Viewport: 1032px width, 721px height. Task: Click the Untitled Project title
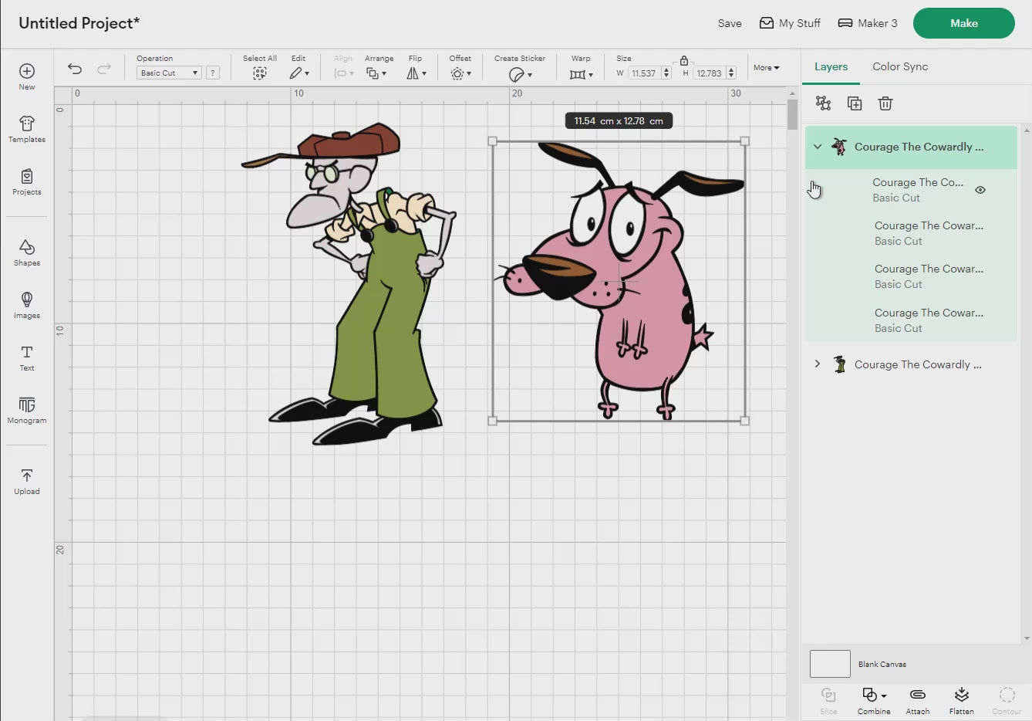79,23
